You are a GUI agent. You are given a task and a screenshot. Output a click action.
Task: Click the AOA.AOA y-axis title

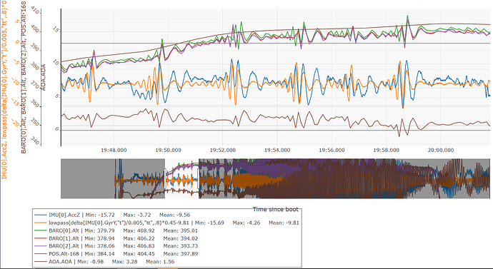coord(44,77)
